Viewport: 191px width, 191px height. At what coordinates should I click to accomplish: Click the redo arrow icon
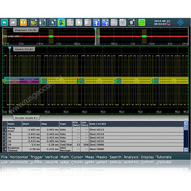(13, 22)
